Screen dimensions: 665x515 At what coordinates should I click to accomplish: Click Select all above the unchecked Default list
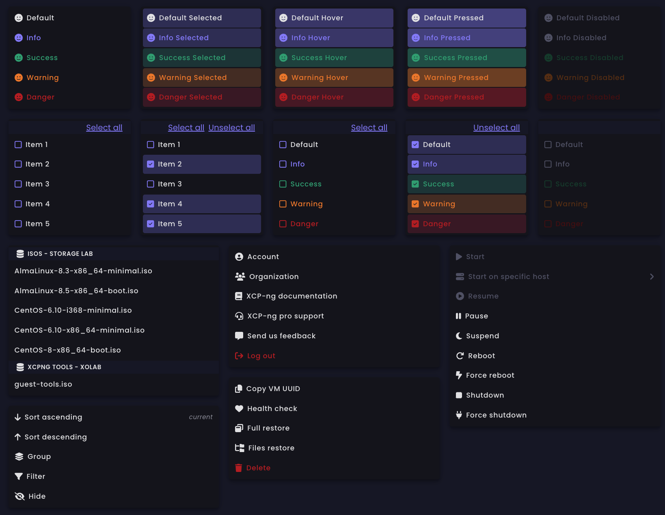369,128
